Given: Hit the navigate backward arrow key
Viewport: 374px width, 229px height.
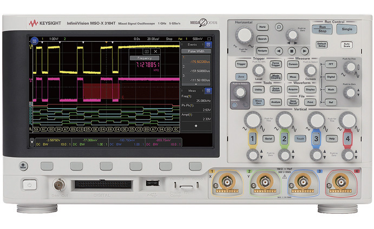Looking at the screenshot, I should [279, 51].
